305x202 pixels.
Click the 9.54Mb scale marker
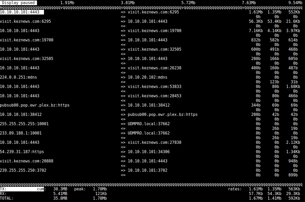295,3
